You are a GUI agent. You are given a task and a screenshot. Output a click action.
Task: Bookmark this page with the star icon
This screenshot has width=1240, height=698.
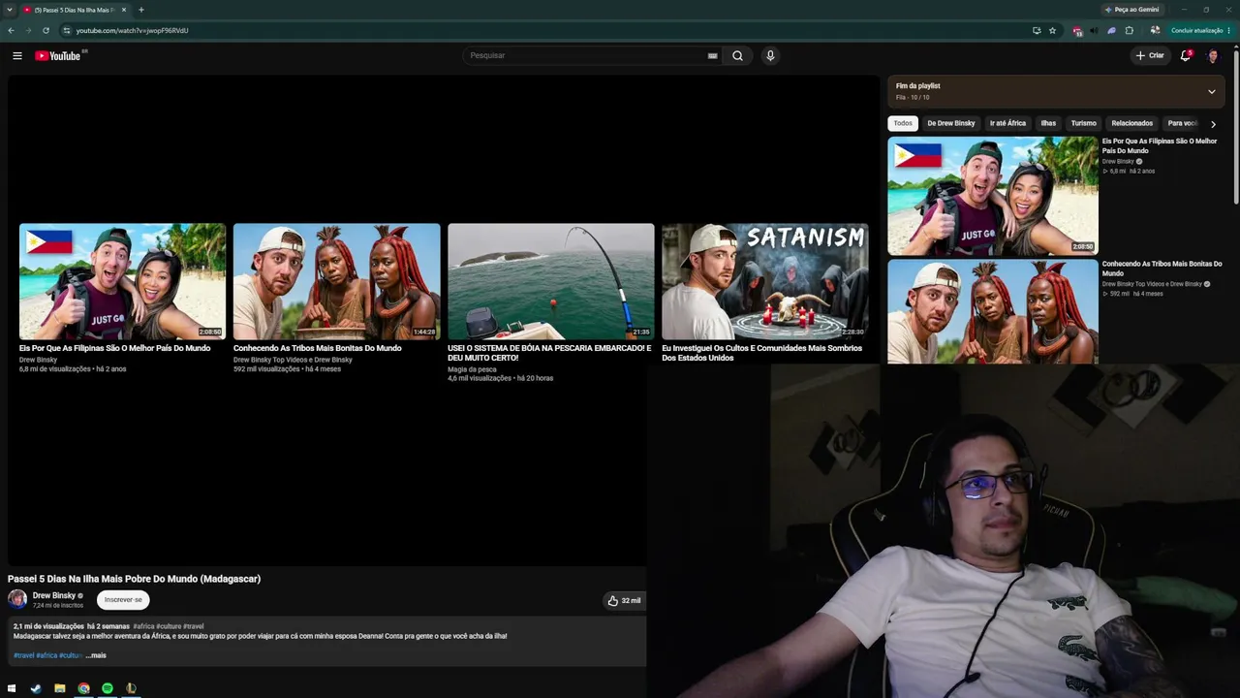click(x=1052, y=30)
